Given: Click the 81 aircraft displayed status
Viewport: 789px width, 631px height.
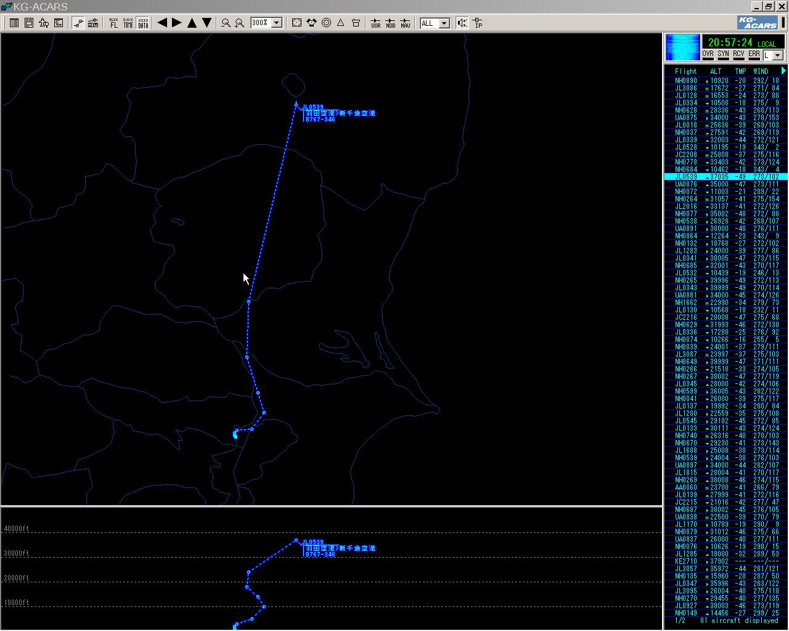Looking at the screenshot, I should tap(739, 621).
